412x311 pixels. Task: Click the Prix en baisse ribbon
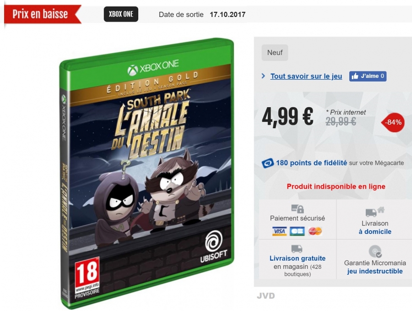pyautogui.click(x=43, y=14)
